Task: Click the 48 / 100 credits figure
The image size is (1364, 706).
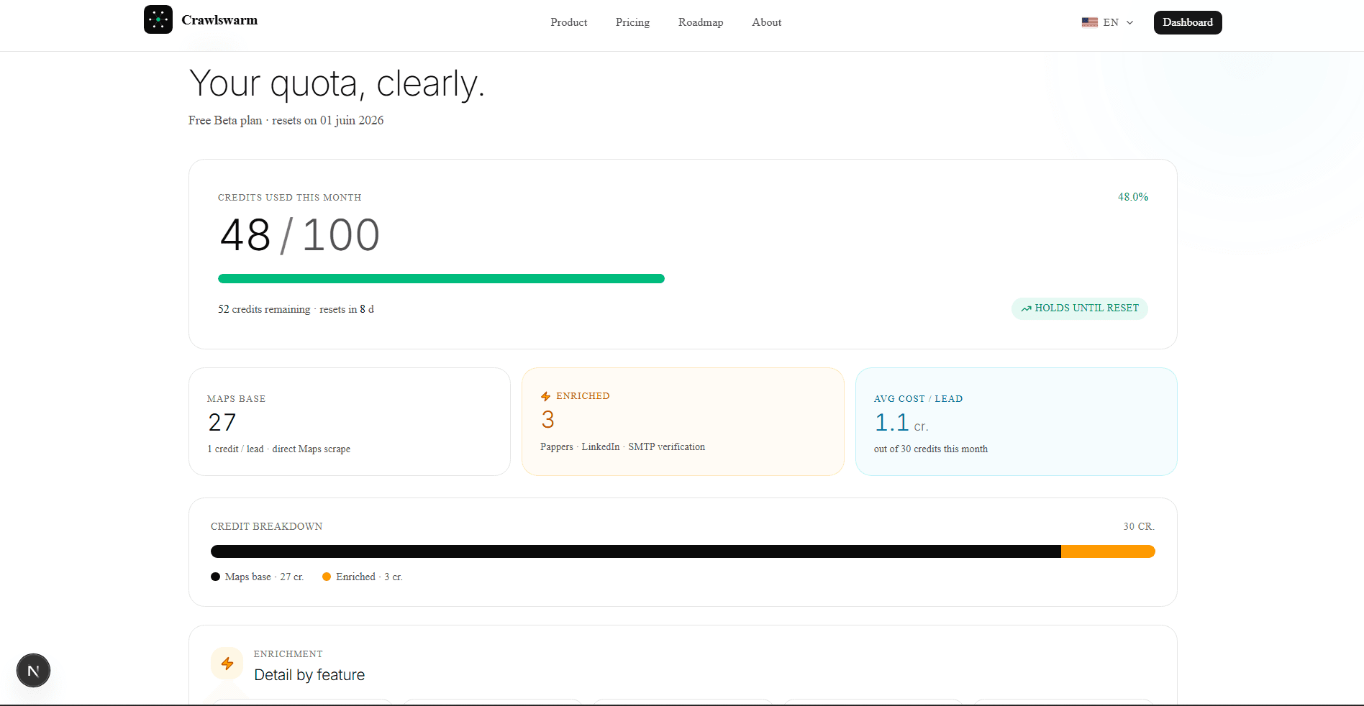Action: 300,235
